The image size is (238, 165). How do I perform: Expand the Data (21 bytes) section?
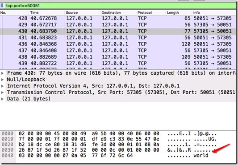[x=2, y=99]
